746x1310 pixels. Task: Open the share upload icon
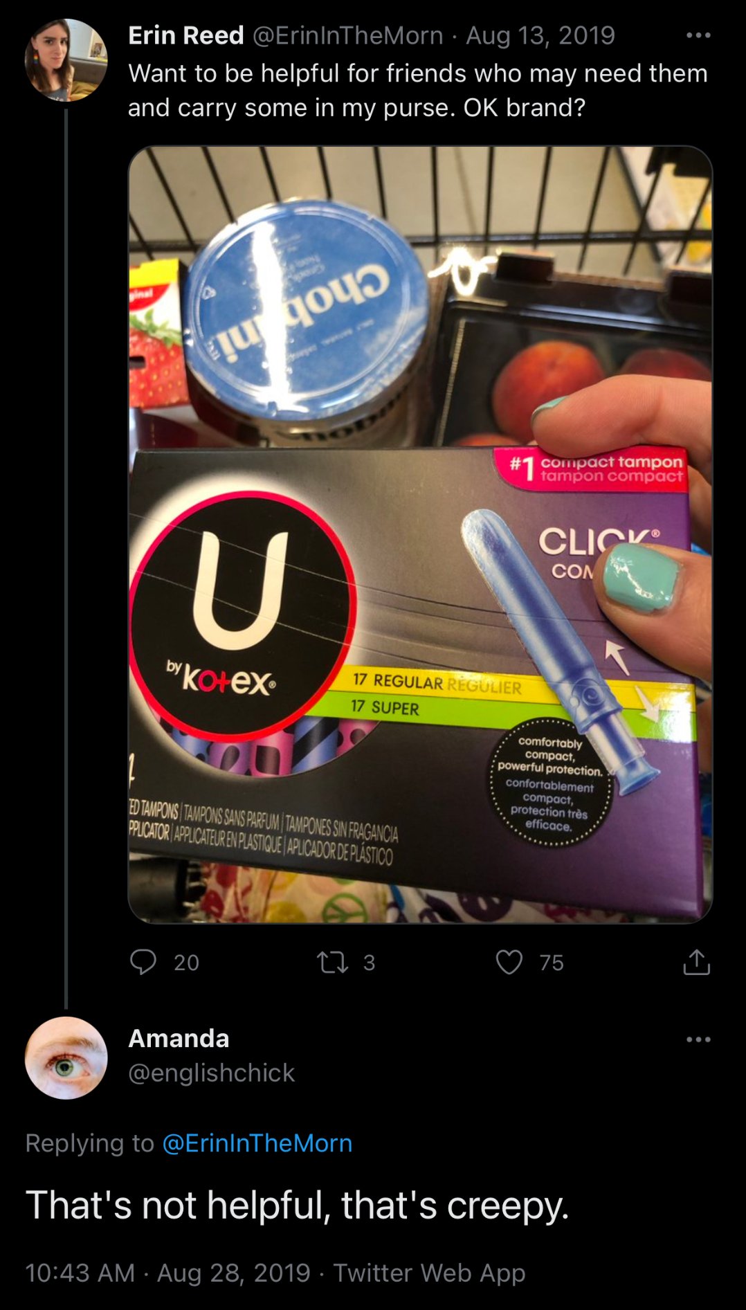(696, 962)
